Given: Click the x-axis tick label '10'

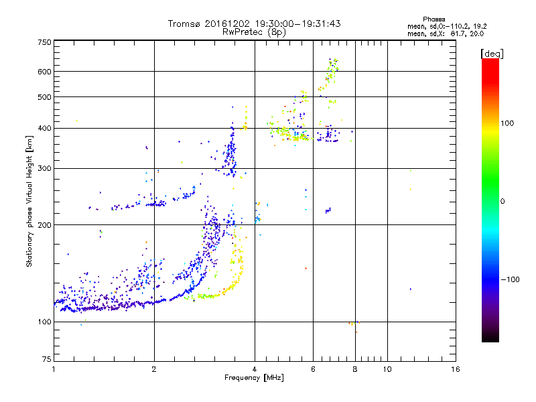Looking at the screenshot, I should pos(387,369).
